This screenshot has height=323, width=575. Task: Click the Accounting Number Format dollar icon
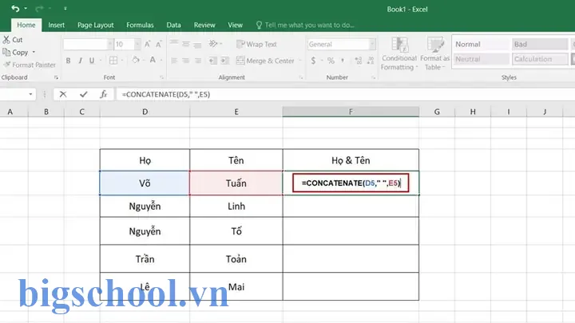tap(313, 61)
